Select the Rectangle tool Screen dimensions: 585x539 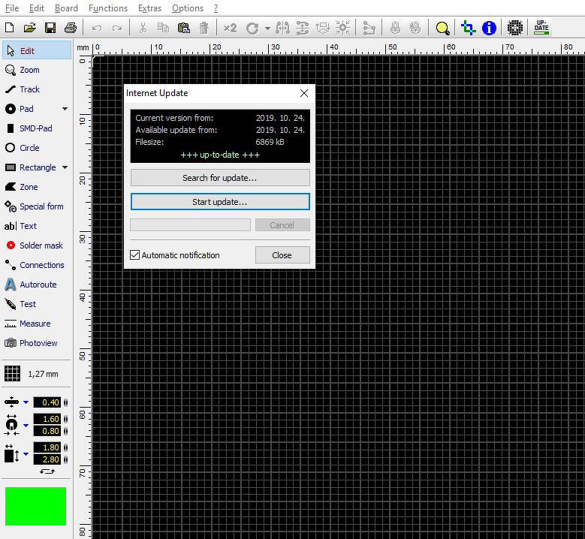coord(32,167)
